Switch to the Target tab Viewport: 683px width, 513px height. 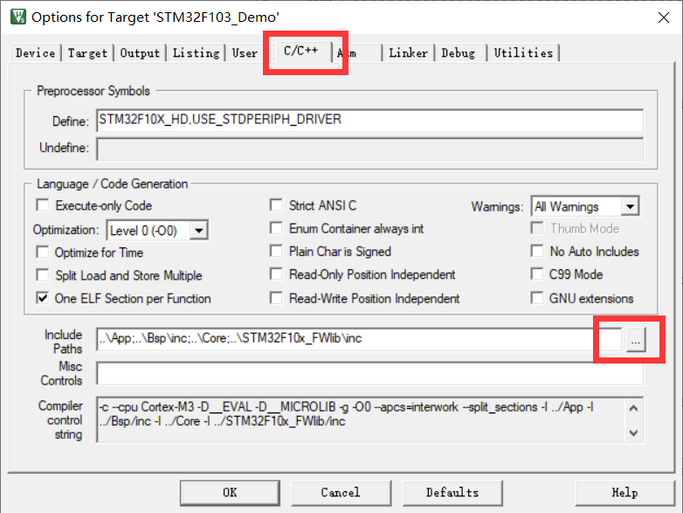click(x=87, y=53)
